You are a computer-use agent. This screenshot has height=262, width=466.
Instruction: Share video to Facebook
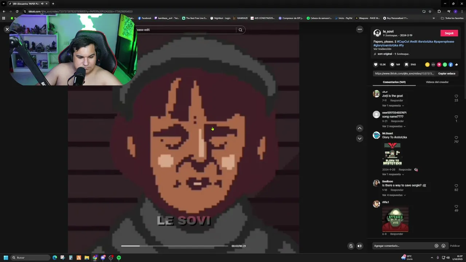pos(451,64)
